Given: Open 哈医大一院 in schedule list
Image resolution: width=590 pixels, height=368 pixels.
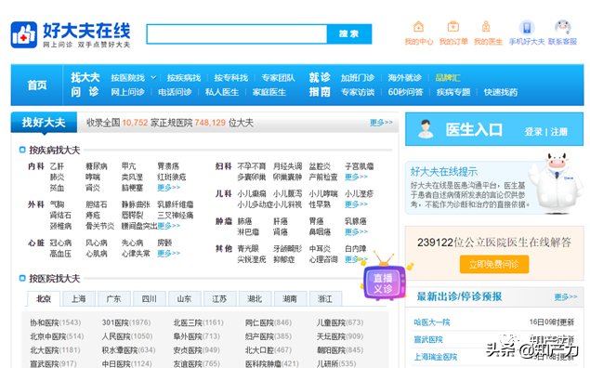Looking at the screenshot, I should coord(432,322).
